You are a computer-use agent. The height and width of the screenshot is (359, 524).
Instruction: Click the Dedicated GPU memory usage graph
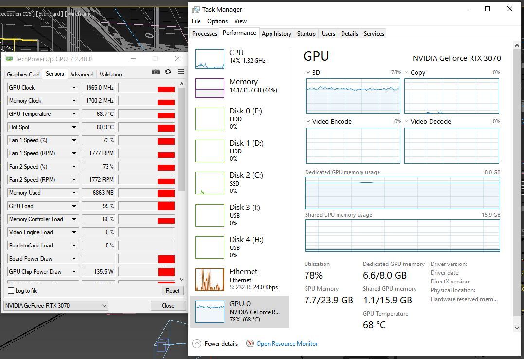(x=402, y=193)
